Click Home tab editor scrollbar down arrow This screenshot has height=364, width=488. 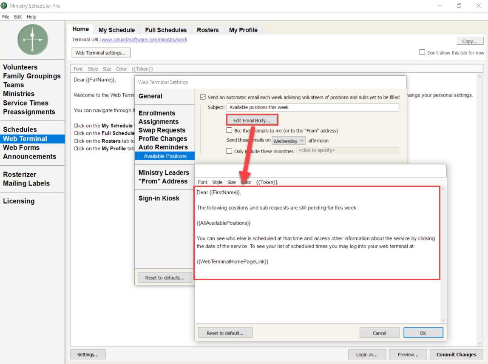(x=479, y=343)
